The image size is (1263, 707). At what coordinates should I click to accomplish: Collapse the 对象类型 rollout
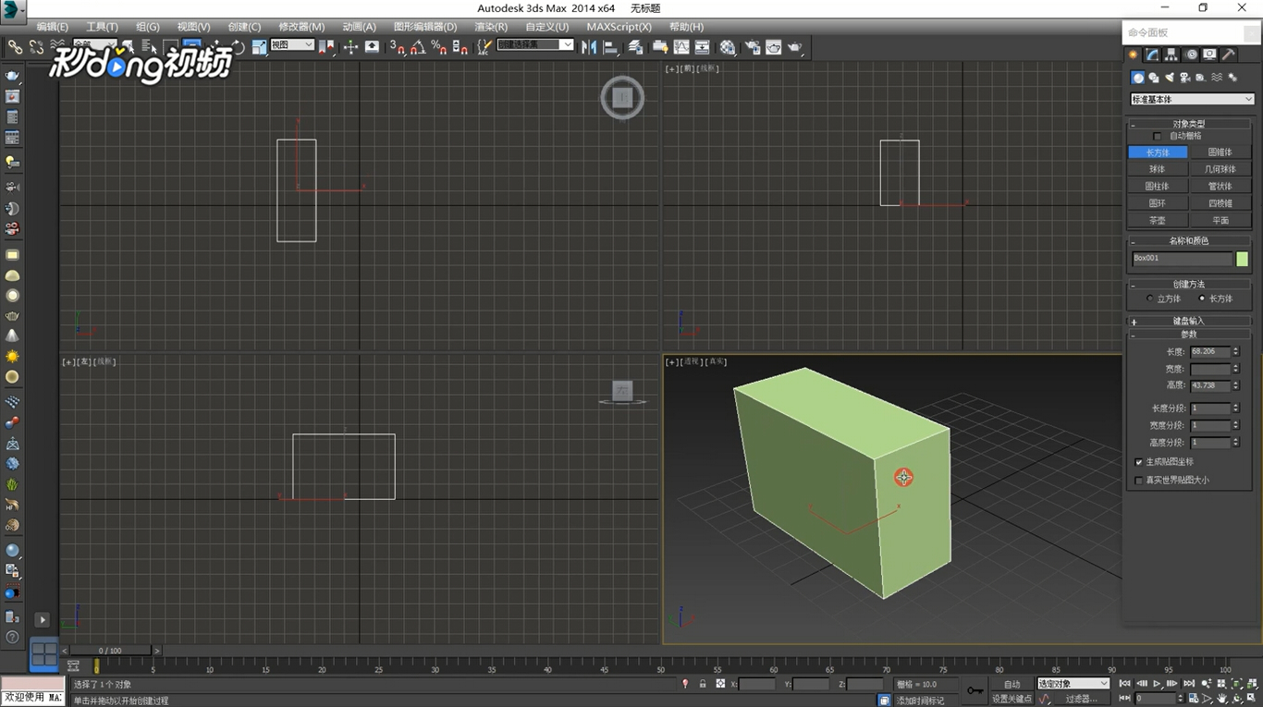[1189, 124]
